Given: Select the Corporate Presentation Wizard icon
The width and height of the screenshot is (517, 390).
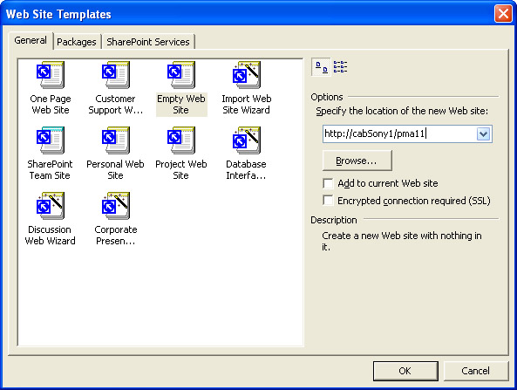Looking at the screenshot, I should pyautogui.click(x=115, y=206).
